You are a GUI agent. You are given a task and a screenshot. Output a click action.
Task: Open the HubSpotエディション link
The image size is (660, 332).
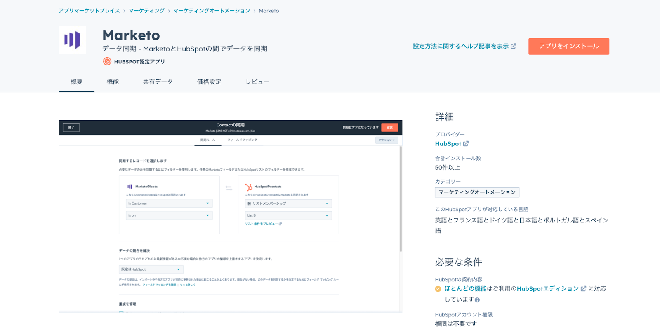coord(548,289)
